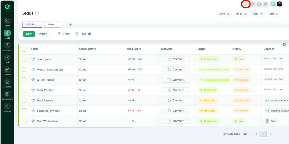Click the table's horizontal scrollbar
This screenshot has width=289, height=144.
click(75, 127)
